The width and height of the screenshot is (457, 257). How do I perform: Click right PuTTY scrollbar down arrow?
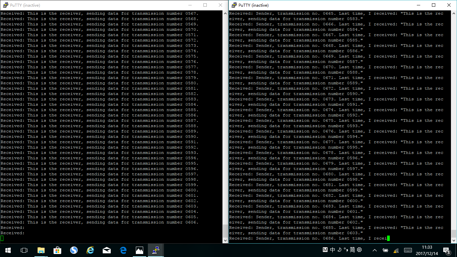coord(454,240)
